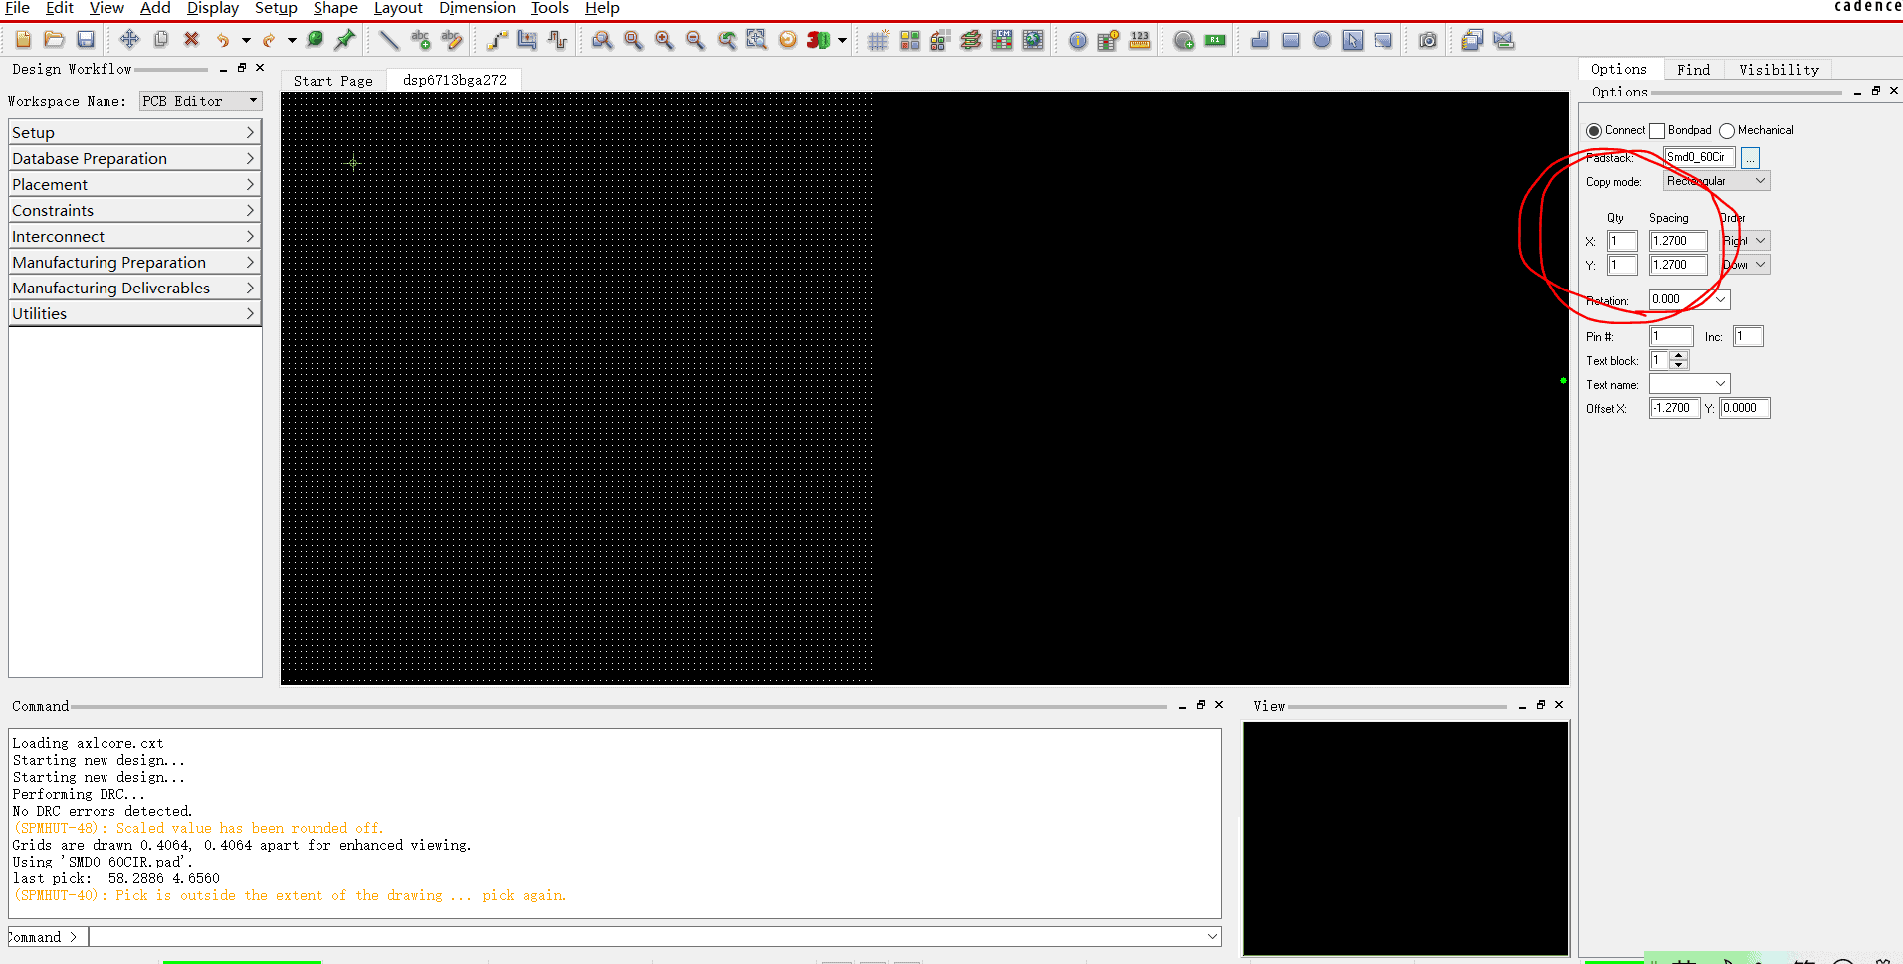Select the Edit Text pencil icon
1903x964 pixels.
pyautogui.click(x=452, y=40)
